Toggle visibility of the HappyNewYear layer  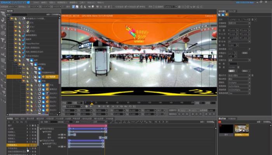pyautogui.click(x=16, y=44)
